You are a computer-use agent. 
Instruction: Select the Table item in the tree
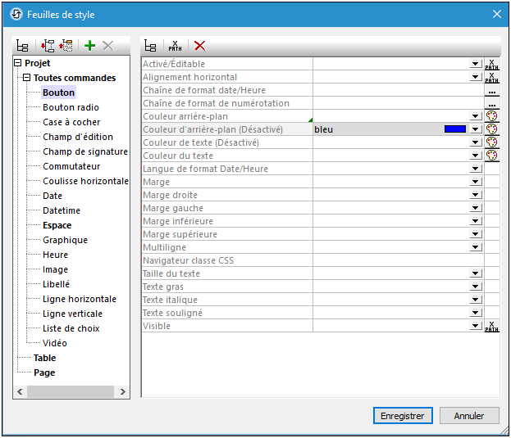(x=44, y=358)
